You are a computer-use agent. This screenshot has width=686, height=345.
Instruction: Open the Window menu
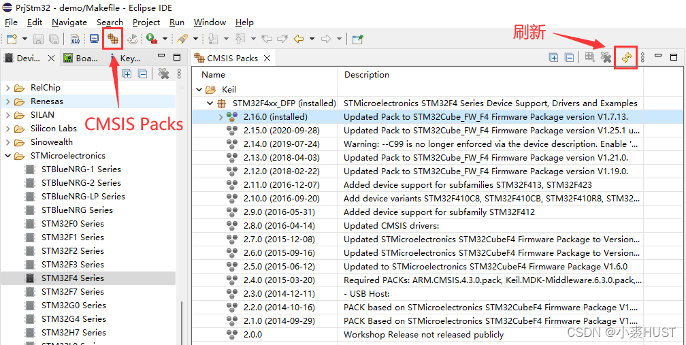pyautogui.click(x=210, y=22)
